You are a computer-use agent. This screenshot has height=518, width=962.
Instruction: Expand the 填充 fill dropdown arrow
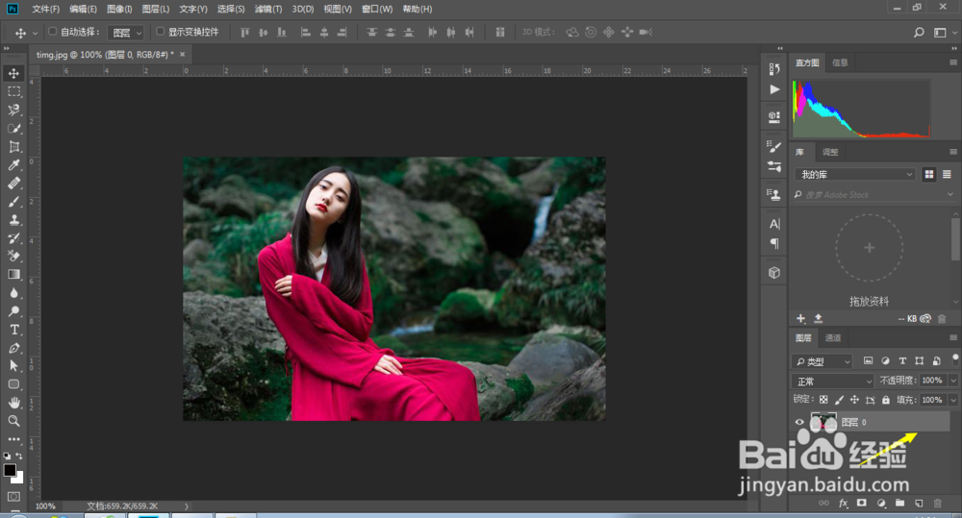coord(952,401)
